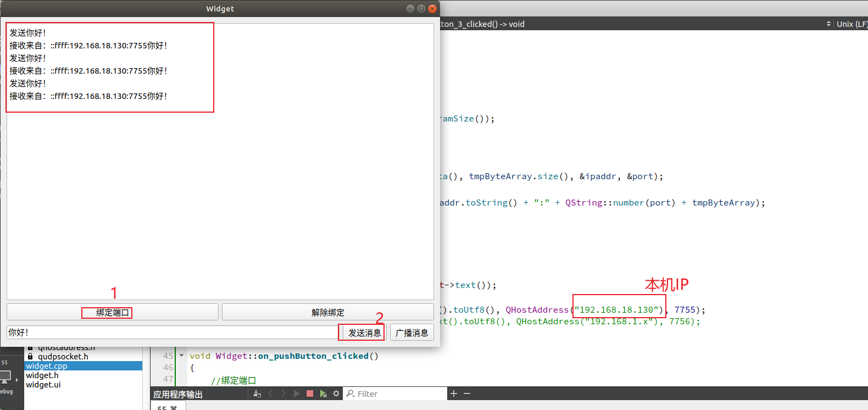
Task: Click code line number 47
Action: click(x=168, y=379)
